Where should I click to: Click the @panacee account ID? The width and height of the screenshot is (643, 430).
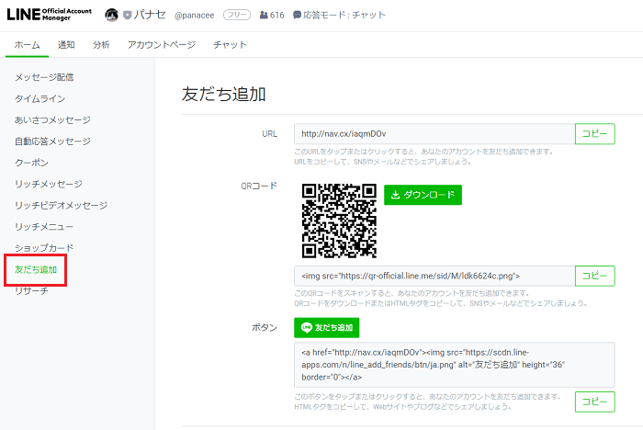tap(195, 16)
